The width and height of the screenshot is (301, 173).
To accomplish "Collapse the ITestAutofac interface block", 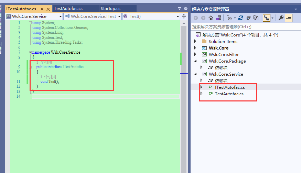I will [30, 67].
